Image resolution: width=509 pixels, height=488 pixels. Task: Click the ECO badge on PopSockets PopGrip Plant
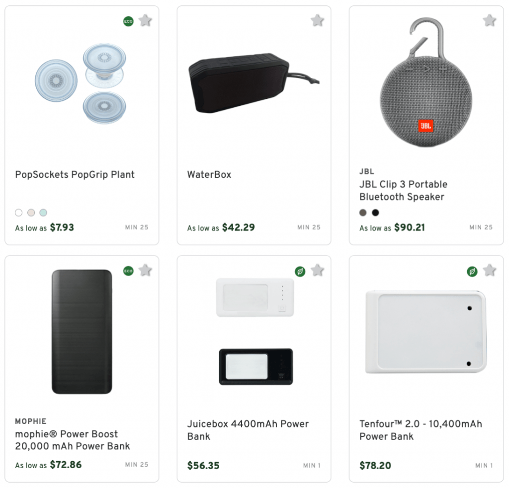(x=128, y=21)
